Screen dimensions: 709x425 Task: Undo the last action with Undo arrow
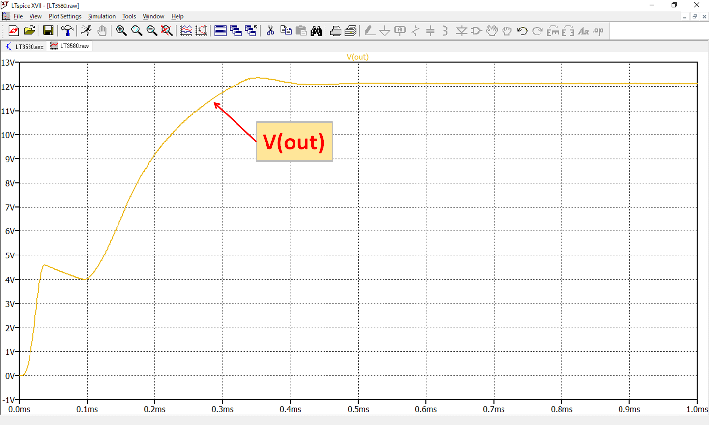coord(522,31)
